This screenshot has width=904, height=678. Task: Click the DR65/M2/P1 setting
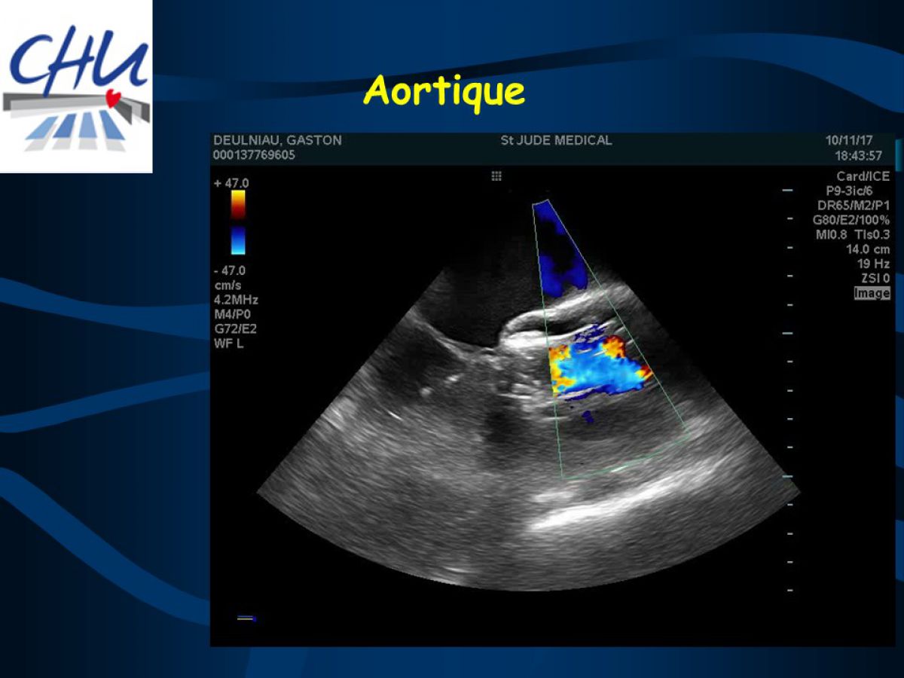tap(853, 206)
